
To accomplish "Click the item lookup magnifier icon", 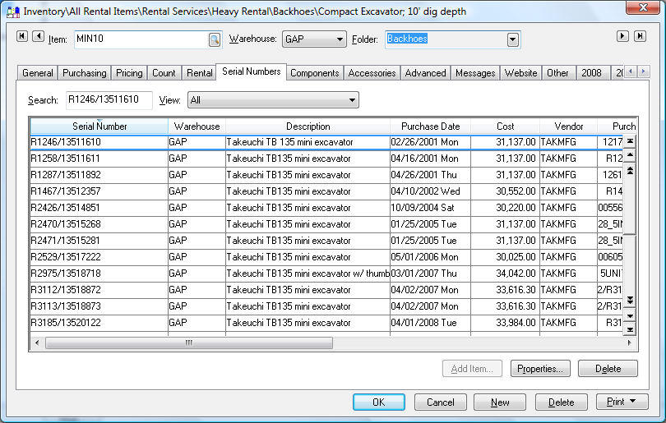I will coord(215,39).
